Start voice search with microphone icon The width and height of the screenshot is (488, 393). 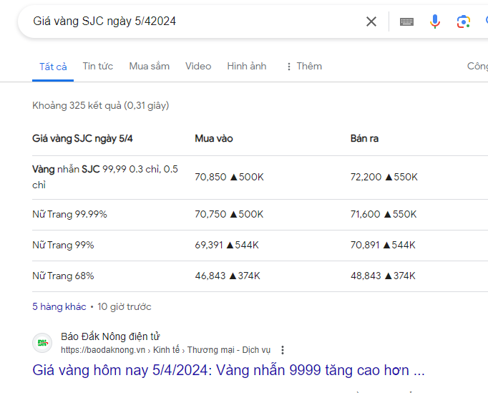point(435,21)
